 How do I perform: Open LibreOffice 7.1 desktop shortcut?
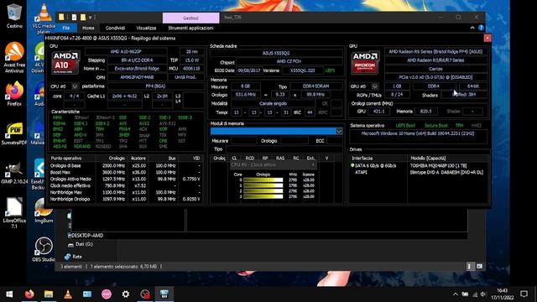pyautogui.click(x=14, y=212)
